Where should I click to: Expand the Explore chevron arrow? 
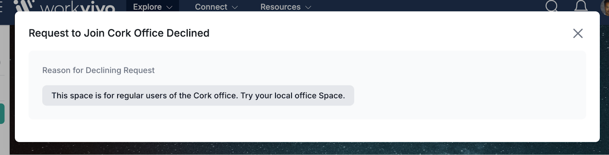tap(169, 7)
